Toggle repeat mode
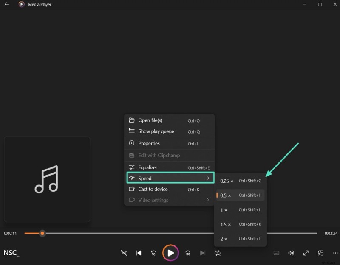This screenshot has width=340, height=265. [218, 253]
